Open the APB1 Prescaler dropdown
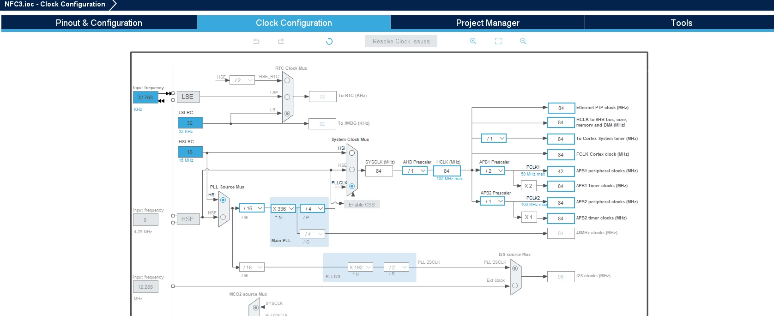774x316 pixels. point(493,171)
